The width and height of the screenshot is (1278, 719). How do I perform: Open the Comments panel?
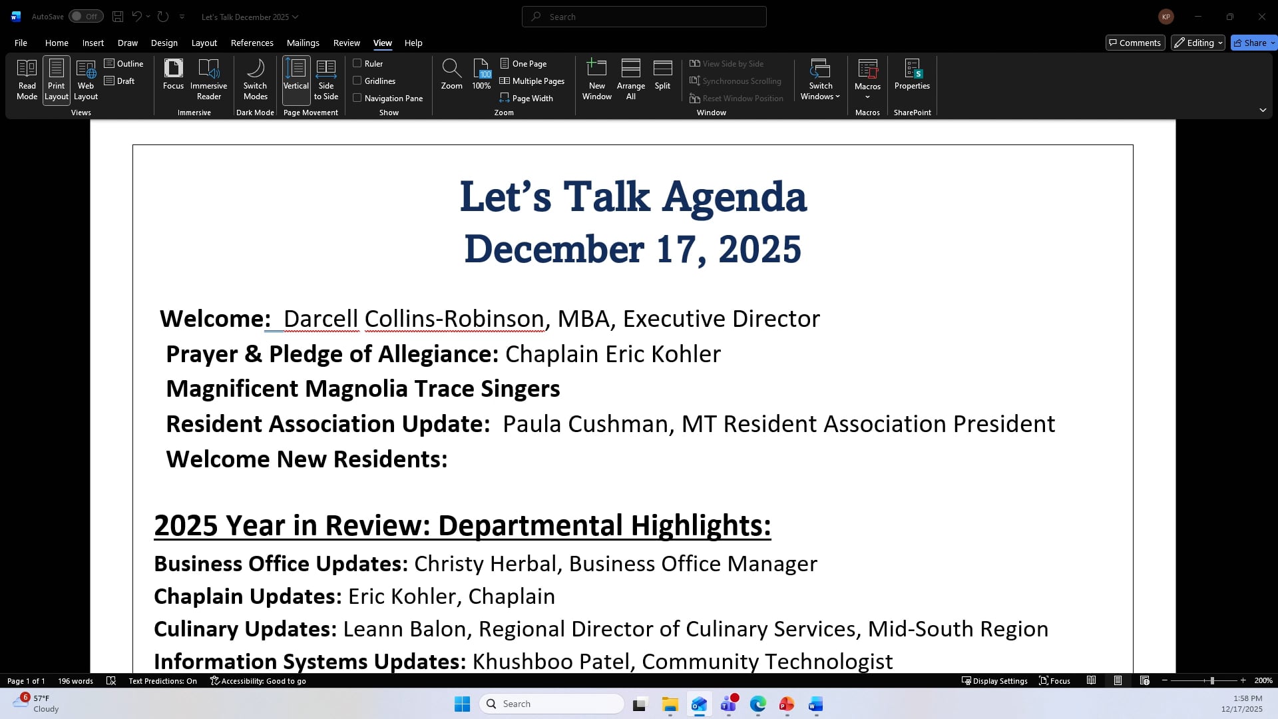[x=1135, y=42]
